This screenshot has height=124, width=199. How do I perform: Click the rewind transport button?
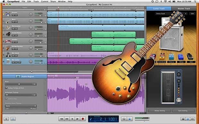click(61, 119)
